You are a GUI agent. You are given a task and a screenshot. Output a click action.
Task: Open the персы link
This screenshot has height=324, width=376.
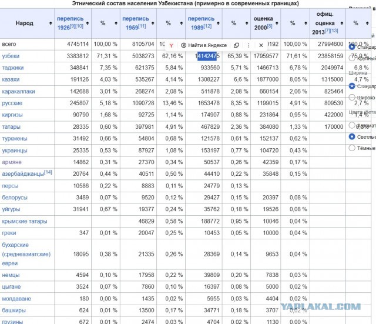pyautogui.click(x=10, y=186)
